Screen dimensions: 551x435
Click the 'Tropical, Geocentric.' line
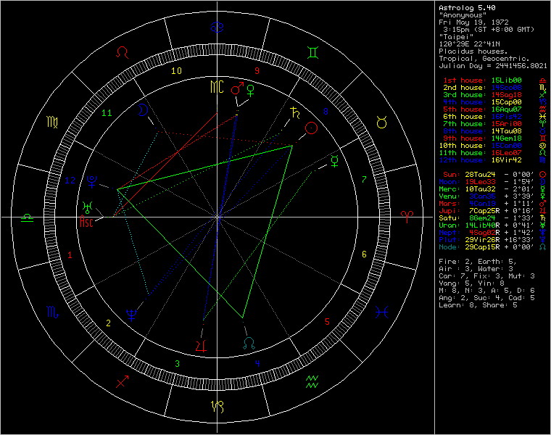pyautogui.click(x=484, y=59)
